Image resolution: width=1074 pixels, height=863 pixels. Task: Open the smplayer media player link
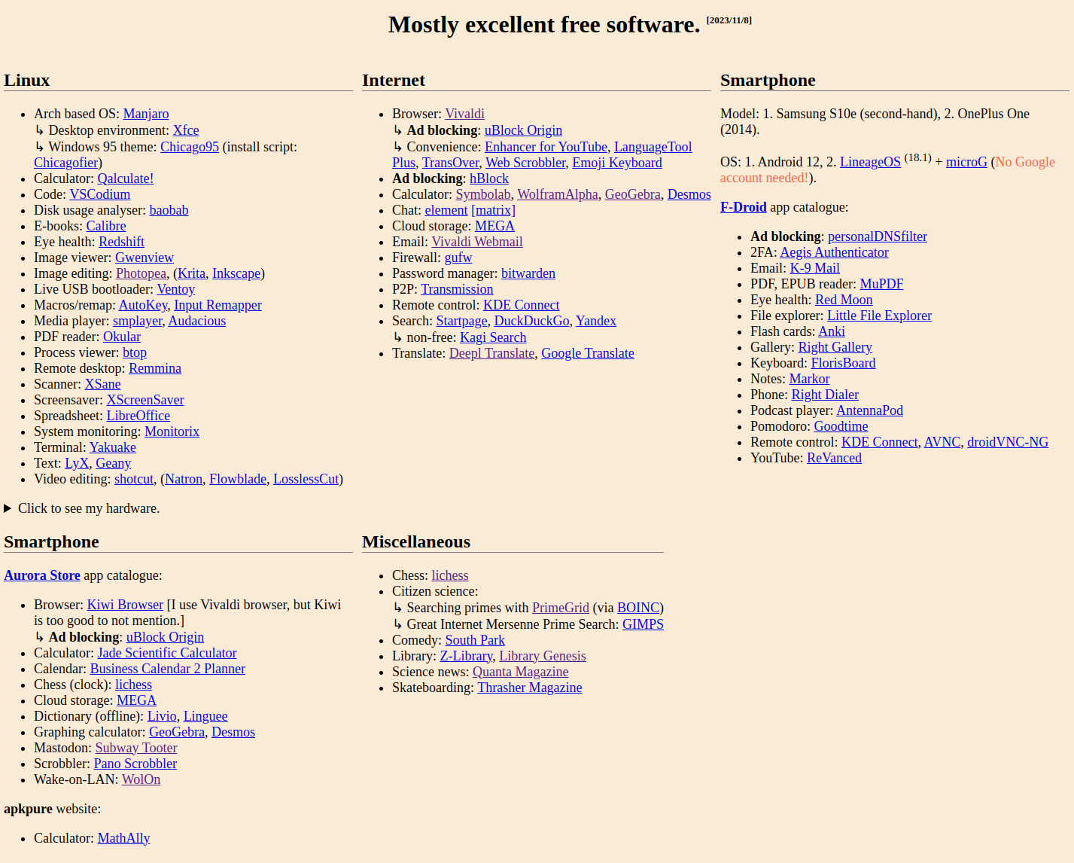(137, 321)
